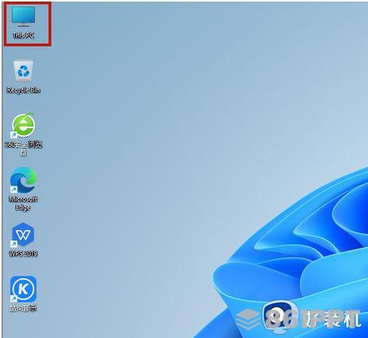The width and height of the screenshot is (368, 338).
Task: Click the shortcut arrow on 360 browser icon
Action: 13,134
